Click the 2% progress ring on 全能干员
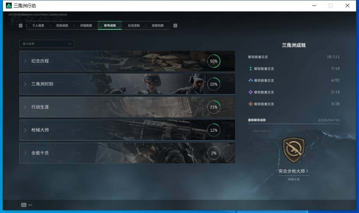 click(x=214, y=153)
